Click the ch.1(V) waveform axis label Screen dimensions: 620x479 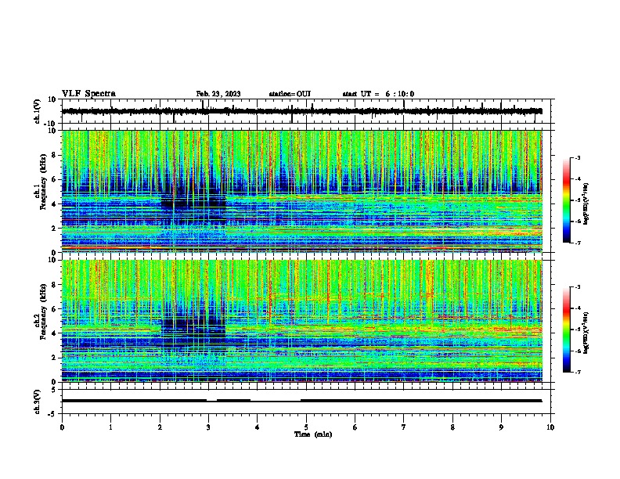click(x=38, y=111)
